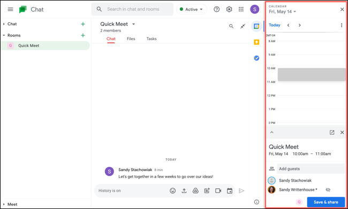The image size is (348, 209).
Task: Show side panel info icon
Action: point(256,202)
